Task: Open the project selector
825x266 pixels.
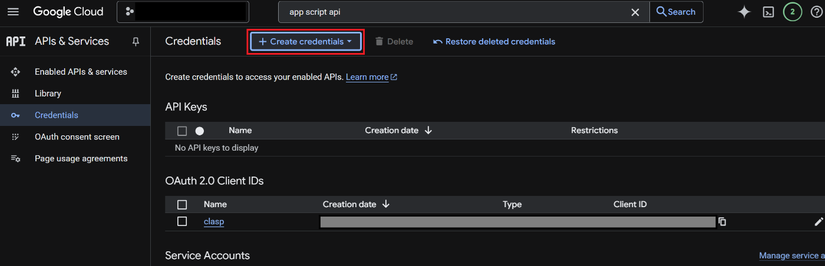Action: point(183,12)
